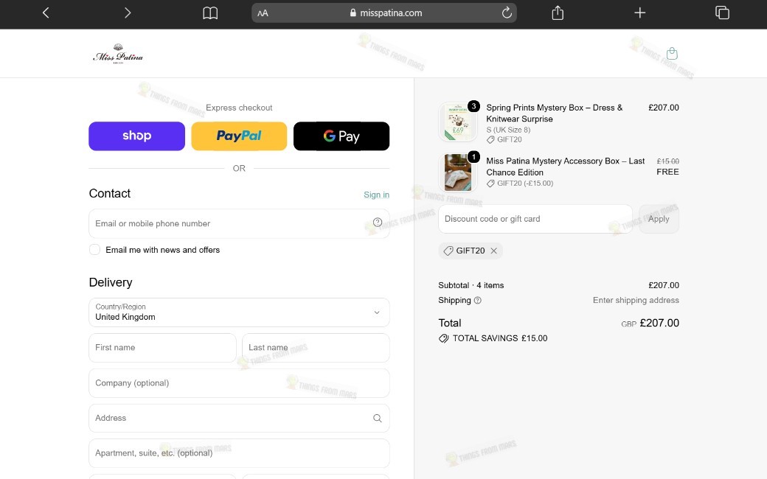Click the Shipping info help icon
The height and width of the screenshot is (479, 767).
click(477, 301)
